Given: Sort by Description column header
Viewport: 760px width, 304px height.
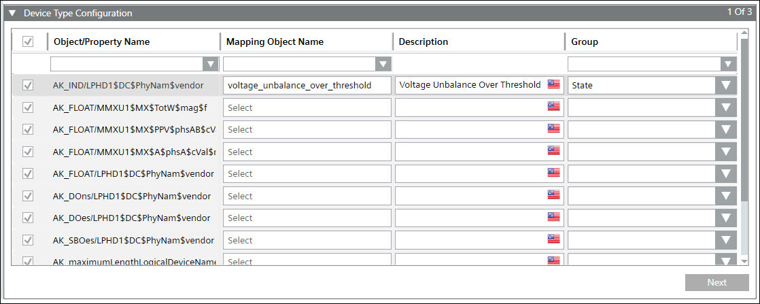Looking at the screenshot, I should point(423,42).
